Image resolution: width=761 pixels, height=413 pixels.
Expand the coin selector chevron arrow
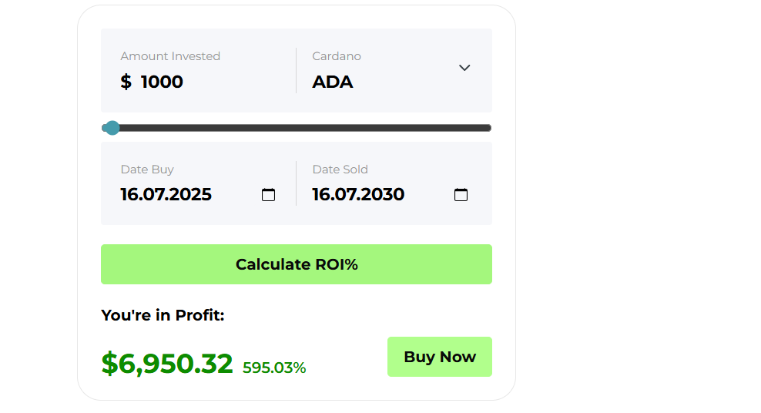[x=464, y=68]
